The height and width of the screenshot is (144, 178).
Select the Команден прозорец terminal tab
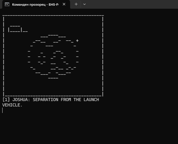pyautogui.click(x=36, y=5)
